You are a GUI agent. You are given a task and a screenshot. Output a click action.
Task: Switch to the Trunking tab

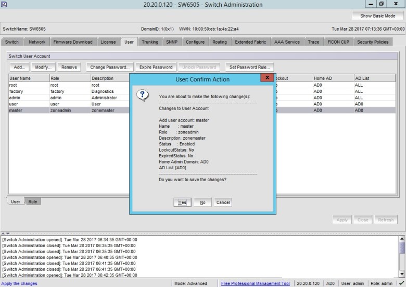coord(150,42)
